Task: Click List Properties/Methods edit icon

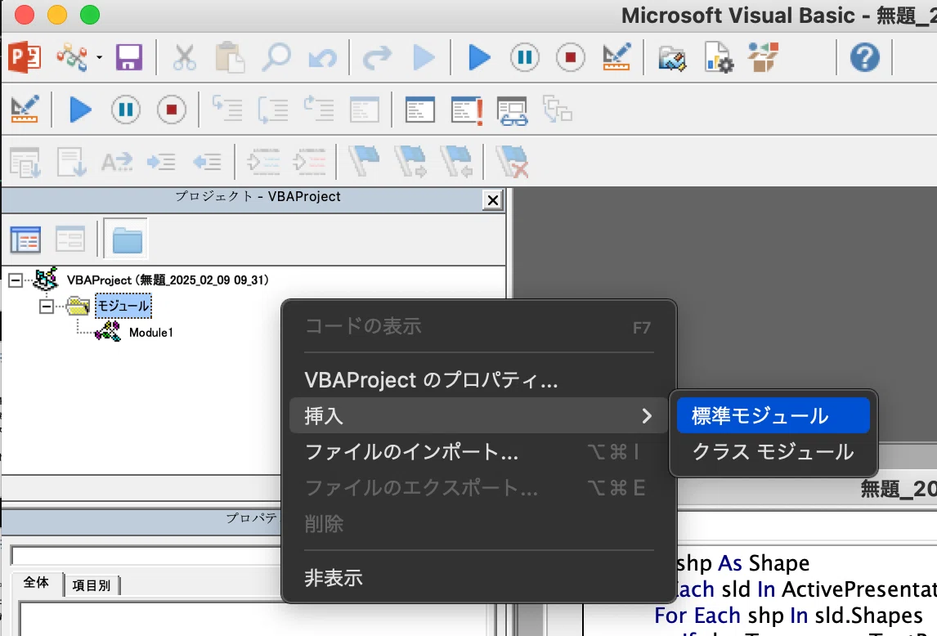Action: click(25, 162)
